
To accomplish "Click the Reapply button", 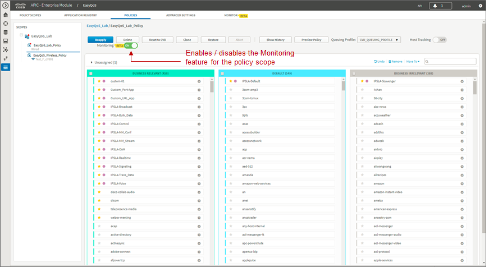I will (x=100, y=40).
